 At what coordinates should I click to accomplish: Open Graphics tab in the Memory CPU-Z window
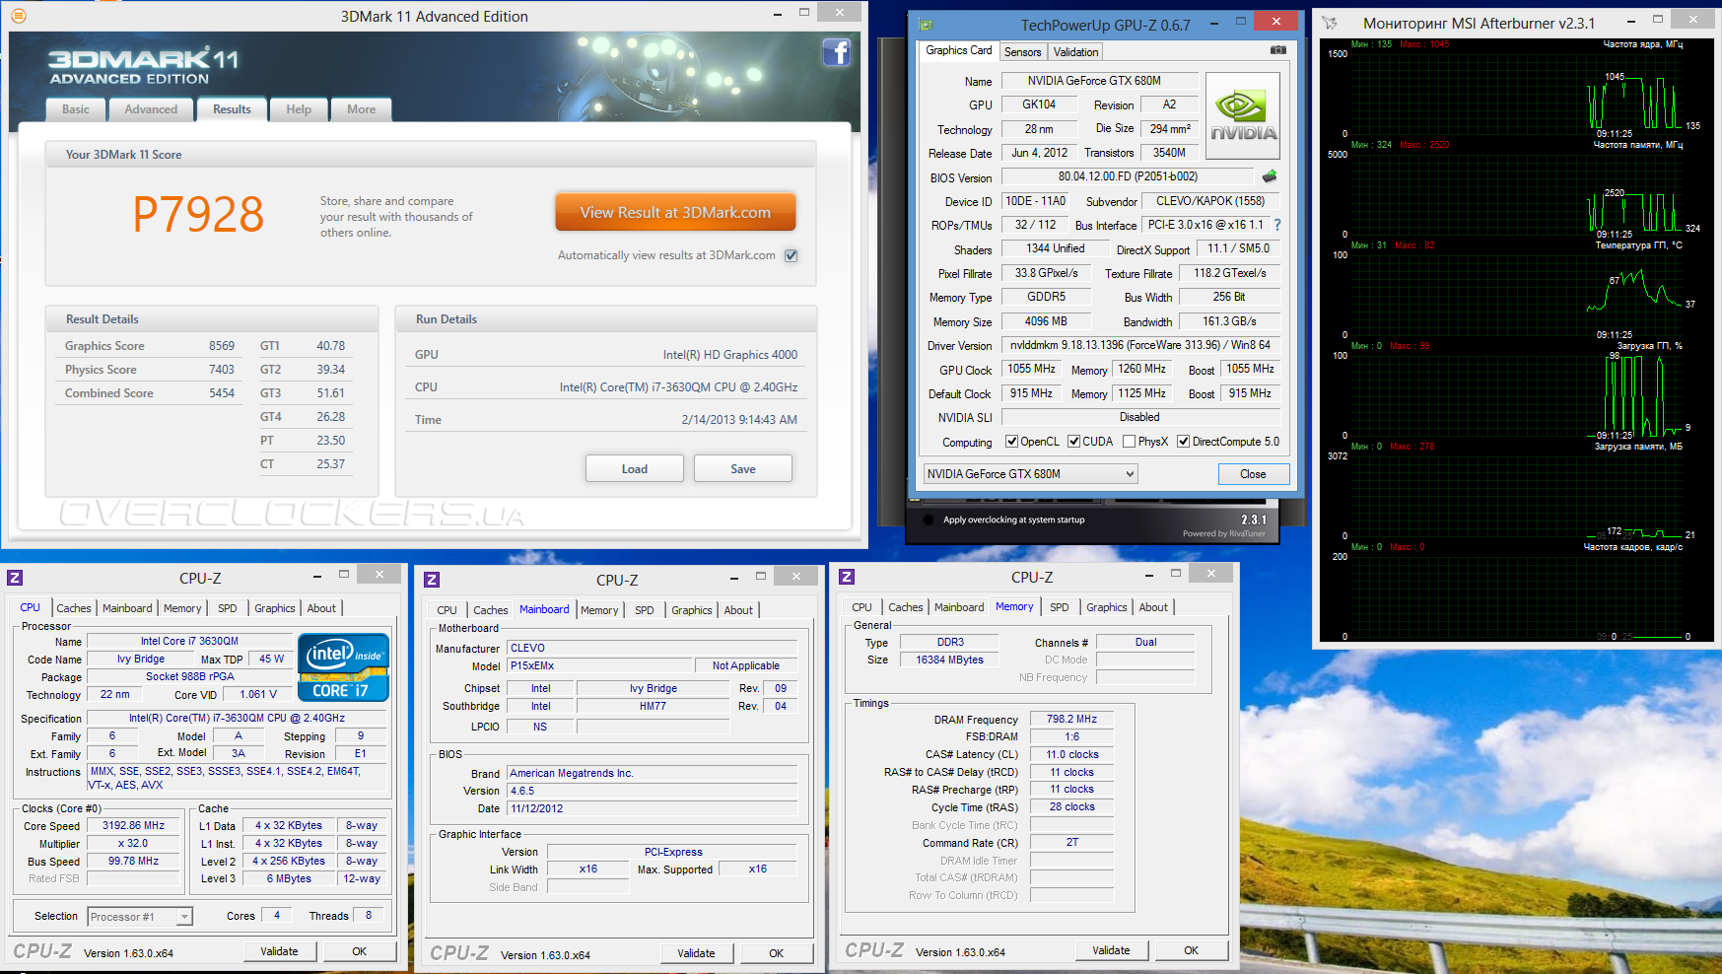point(1107,607)
